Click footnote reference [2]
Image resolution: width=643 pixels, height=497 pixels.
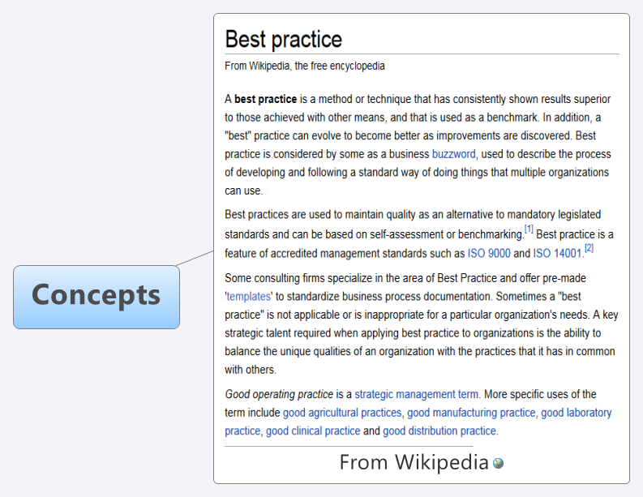coord(589,247)
